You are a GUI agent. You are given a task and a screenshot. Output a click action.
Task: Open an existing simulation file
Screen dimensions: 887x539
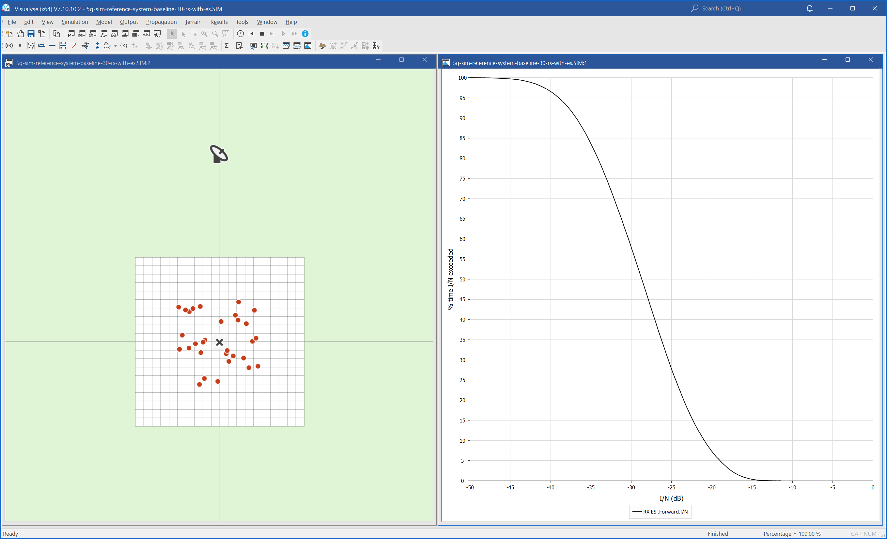[21, 34]
